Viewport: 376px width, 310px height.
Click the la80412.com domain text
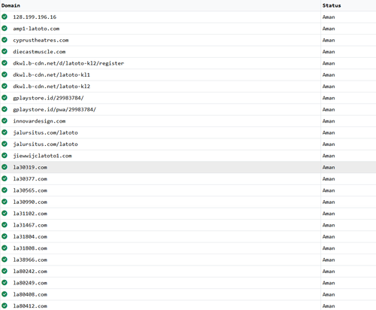[x=30, y=305]
